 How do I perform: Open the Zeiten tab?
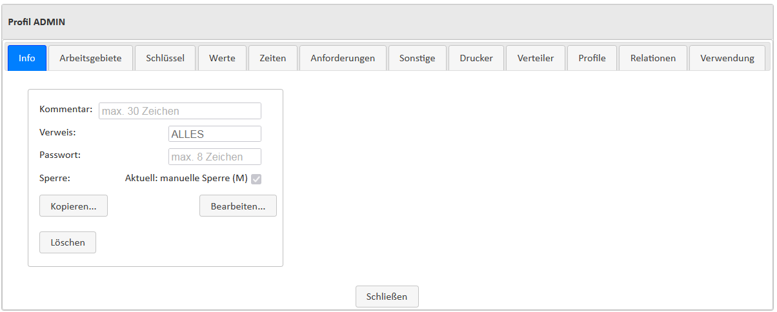click(x=273, y=58)
